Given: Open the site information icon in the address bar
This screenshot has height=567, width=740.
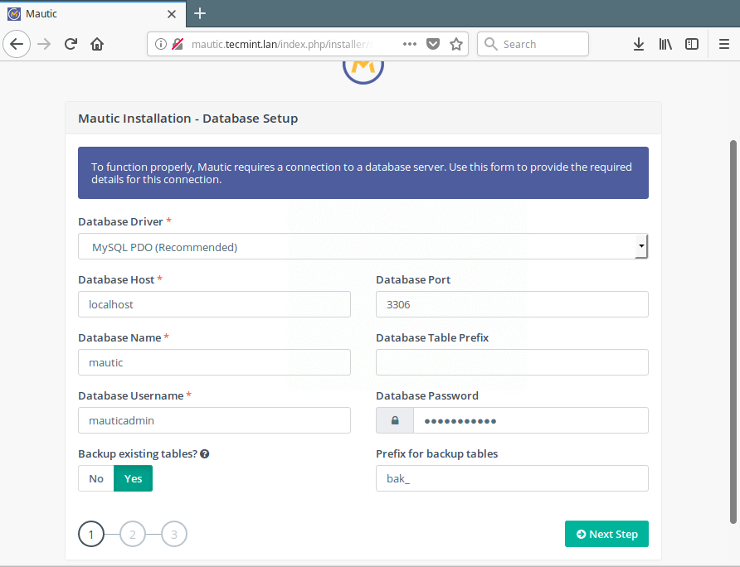Looking at the screenshot, I should tap(160, 44).
